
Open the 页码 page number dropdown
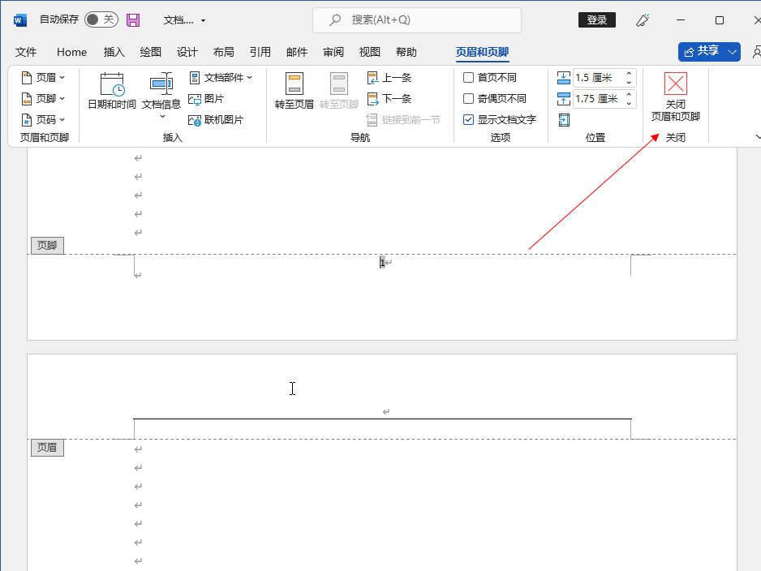point(43,119)
